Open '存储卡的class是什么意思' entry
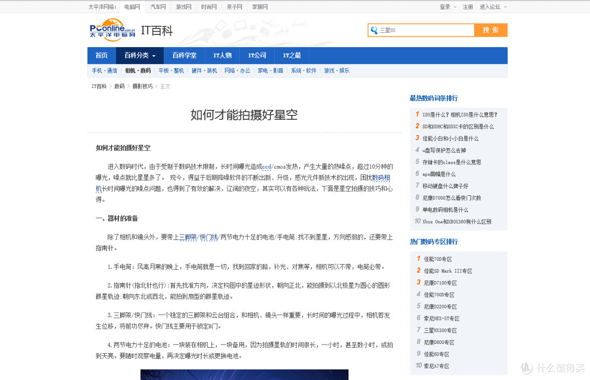The image size is (590, 380). point(452,162)
